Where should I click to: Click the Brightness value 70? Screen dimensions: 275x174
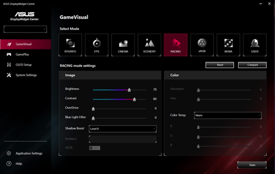click(x=155, y=89)
